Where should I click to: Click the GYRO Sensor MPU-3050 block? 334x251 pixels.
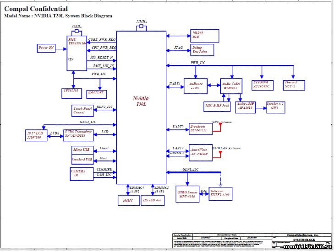(x=187, y=194)
